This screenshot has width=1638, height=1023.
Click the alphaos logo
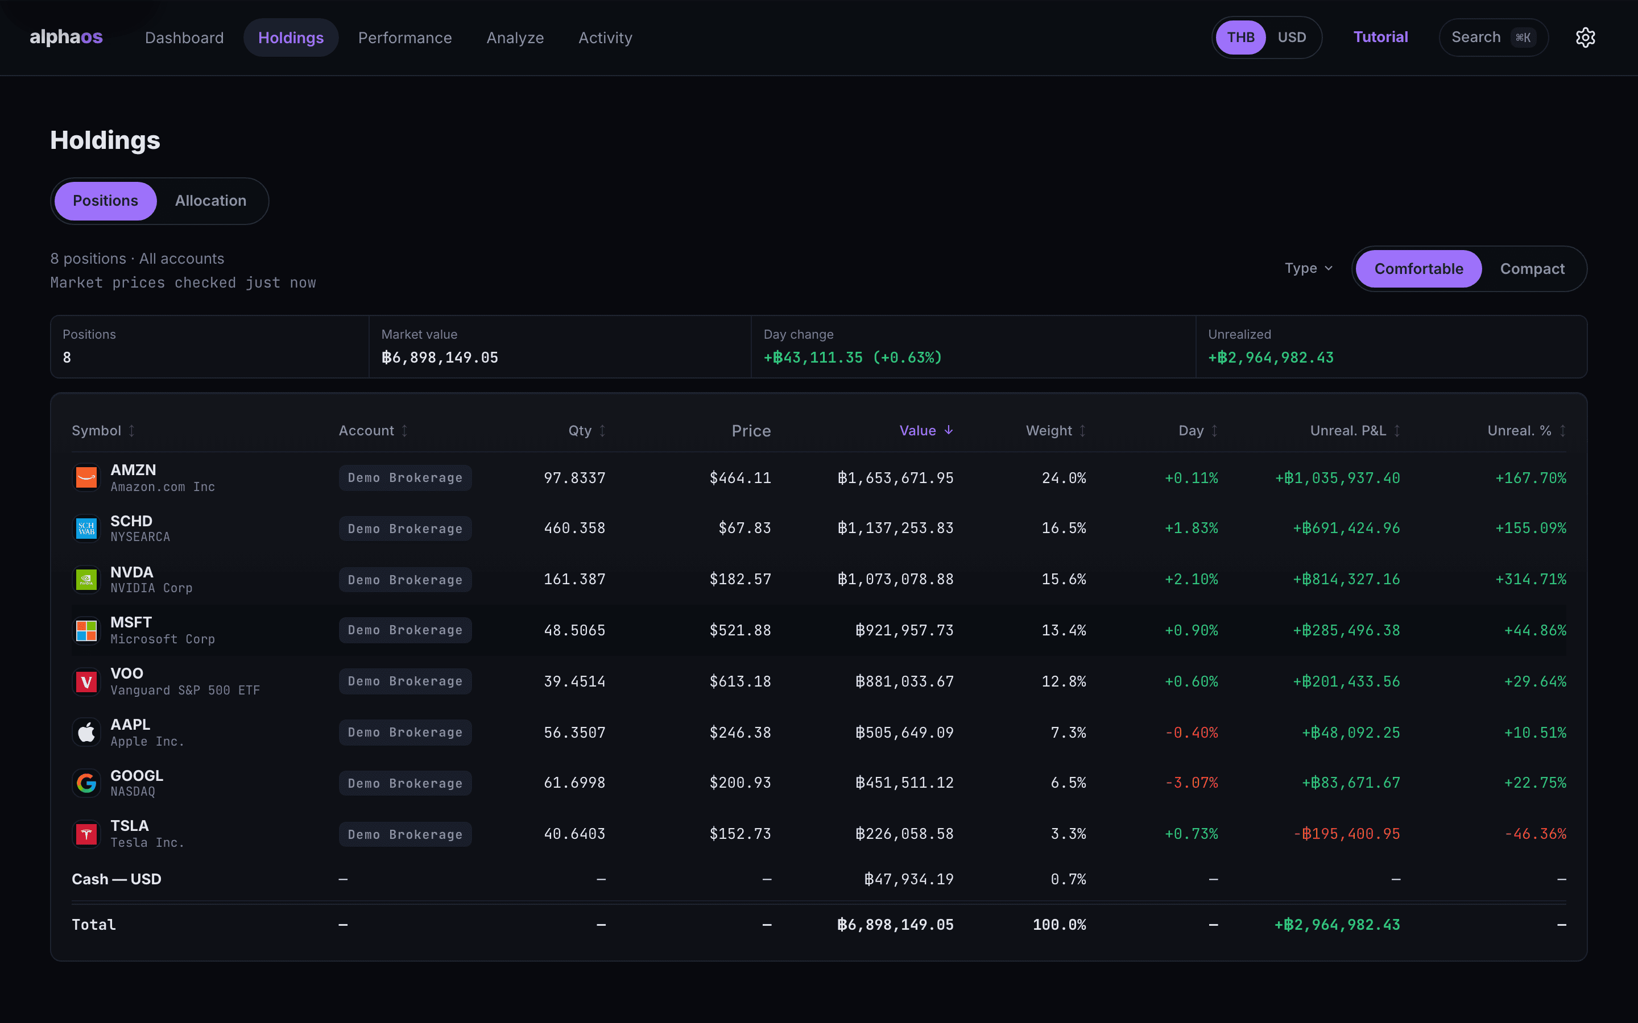[x=67, y=37]
